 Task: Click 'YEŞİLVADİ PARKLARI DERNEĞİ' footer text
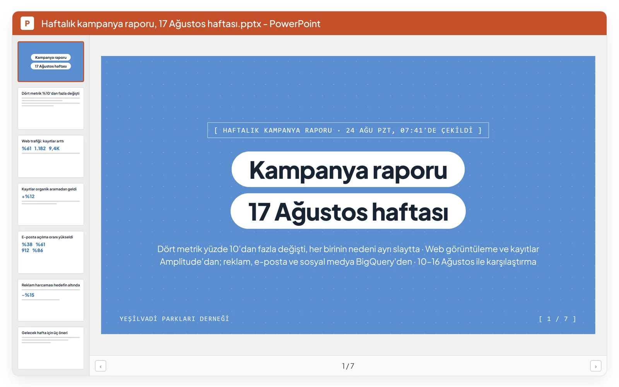click(174, 319)
